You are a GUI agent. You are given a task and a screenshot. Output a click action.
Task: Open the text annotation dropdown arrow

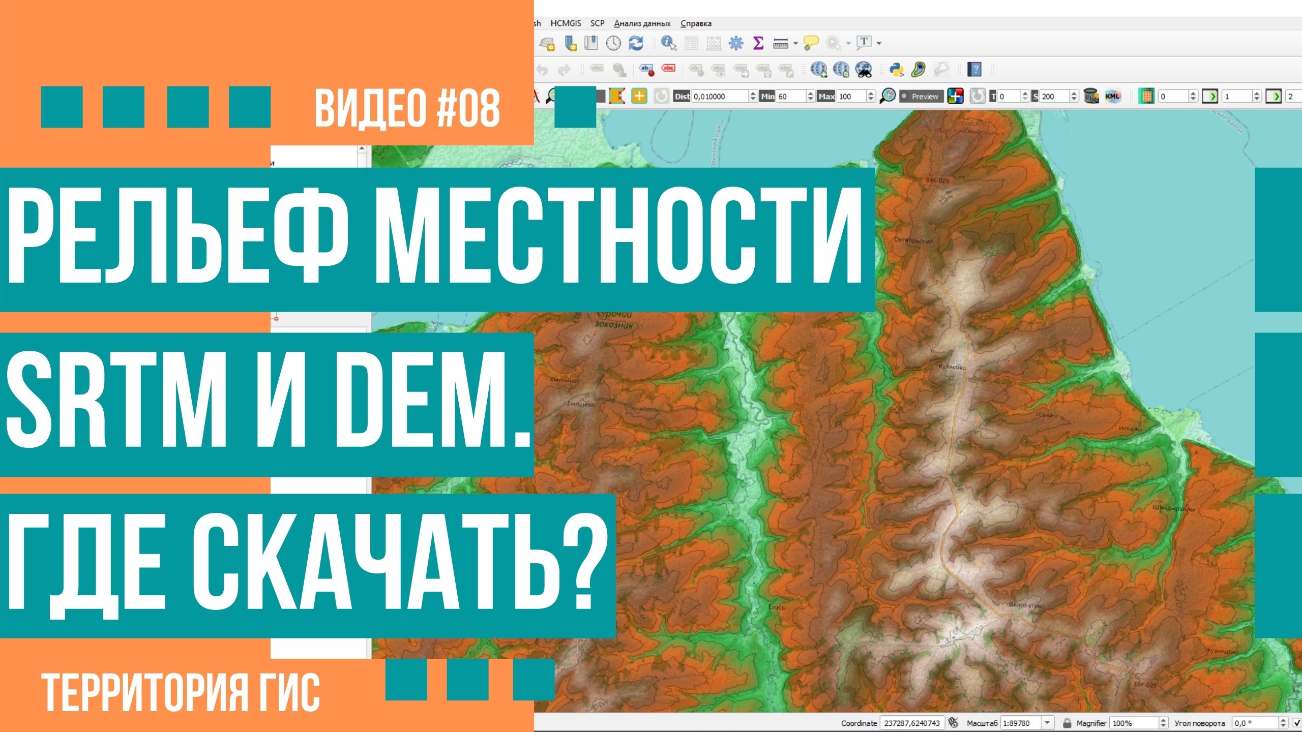878,42
